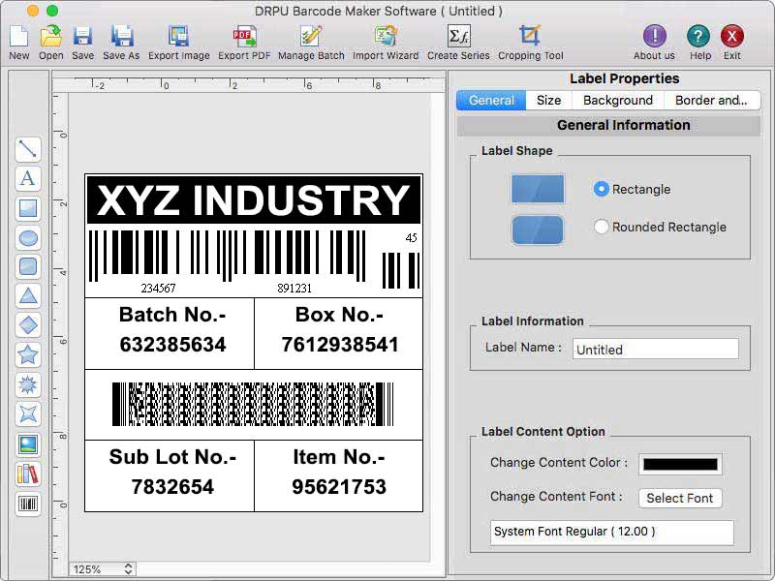Insert an image with the Picture tool
The image size is (775, 581).
coord(28,444)
